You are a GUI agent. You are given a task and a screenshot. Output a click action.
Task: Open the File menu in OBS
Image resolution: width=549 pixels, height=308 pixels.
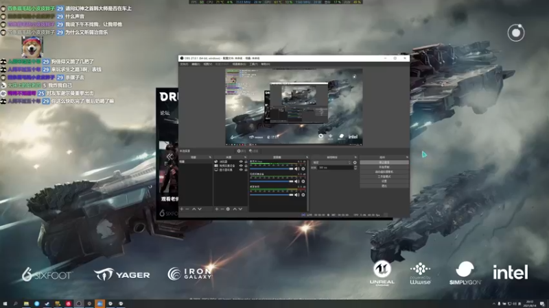(184, 64)
